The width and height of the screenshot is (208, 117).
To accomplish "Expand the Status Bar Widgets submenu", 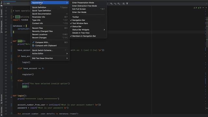I will 88,30.
